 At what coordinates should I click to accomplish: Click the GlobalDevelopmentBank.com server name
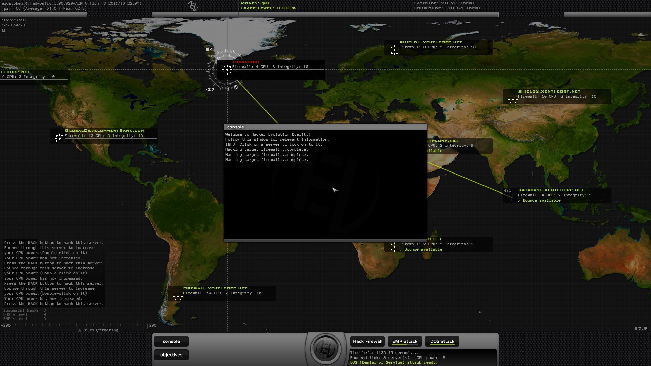tap(105, 131)
